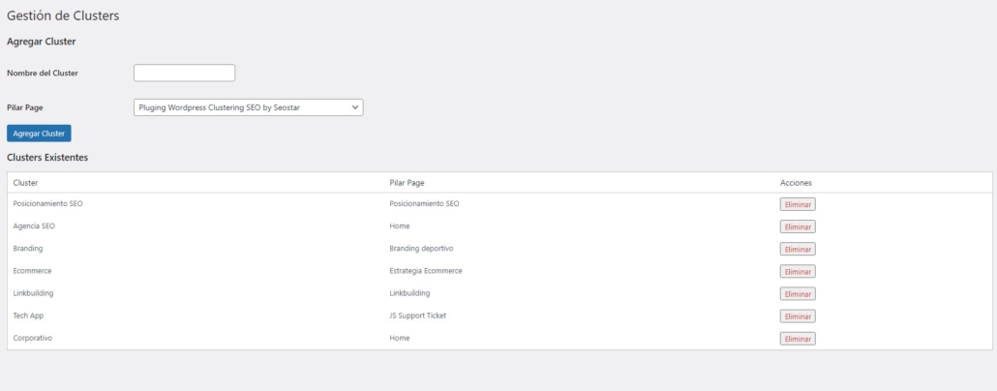Delete the Posicionamiento SEO cluster
997x391 pixels.
[x=798, y=204]
